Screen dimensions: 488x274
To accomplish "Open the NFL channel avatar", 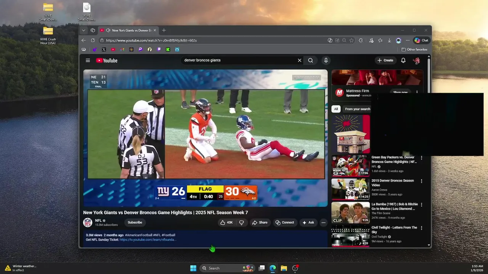I will point(88,222).
